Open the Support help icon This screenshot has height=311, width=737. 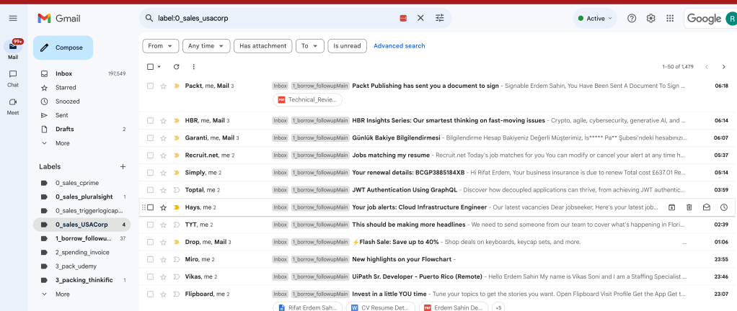(632, 18)
